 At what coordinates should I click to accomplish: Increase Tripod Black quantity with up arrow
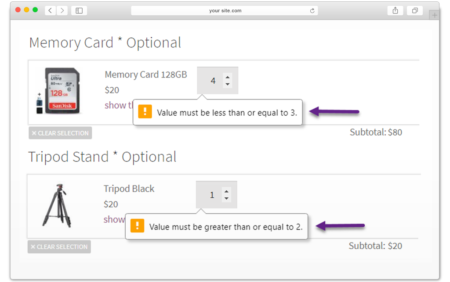coord(226,192)
